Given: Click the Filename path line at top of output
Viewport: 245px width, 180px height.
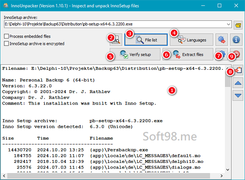Looking at the screenshot, I should [113, 69].
